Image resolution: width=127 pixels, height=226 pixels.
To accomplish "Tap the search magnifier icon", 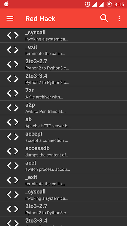I will coord(104,18).
